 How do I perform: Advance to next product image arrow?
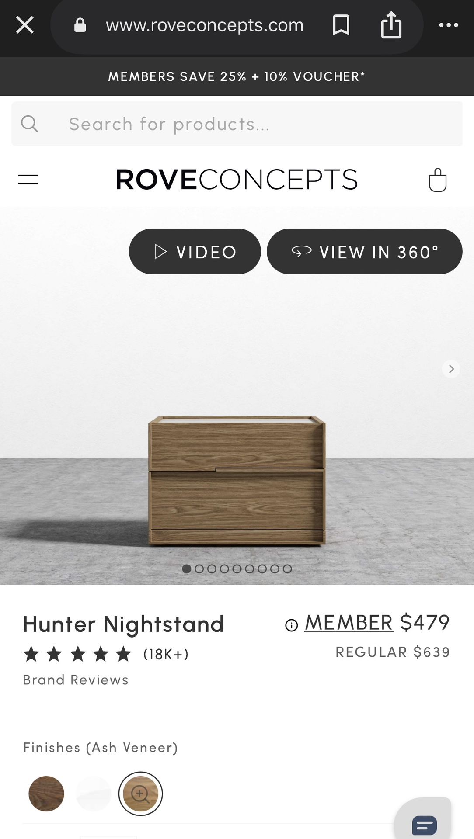451,369
